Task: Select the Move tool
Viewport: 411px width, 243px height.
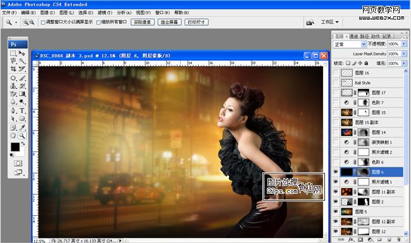Action: click(22, 54)
